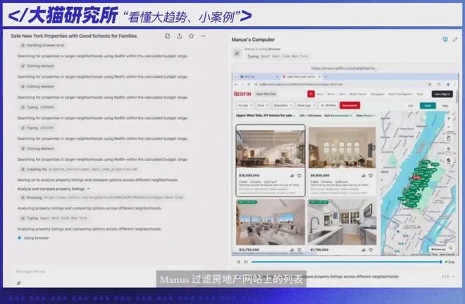Open the three-dot more options menu
Viewport: 465px width, 304px height.
click(x=203, y=36)
